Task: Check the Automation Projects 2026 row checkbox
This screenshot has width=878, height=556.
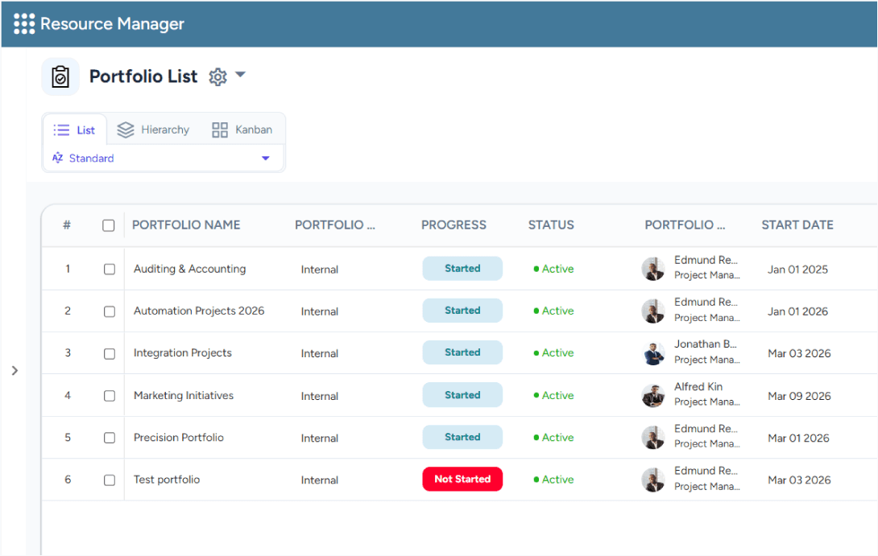Action: [110, 311]
